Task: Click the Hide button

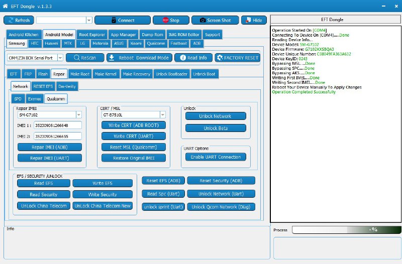Action: 254,20
